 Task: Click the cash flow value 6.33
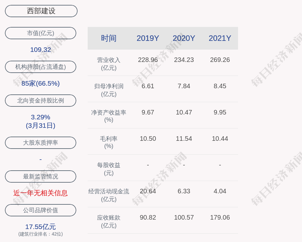pyautogui.click(x=184, y=191)
